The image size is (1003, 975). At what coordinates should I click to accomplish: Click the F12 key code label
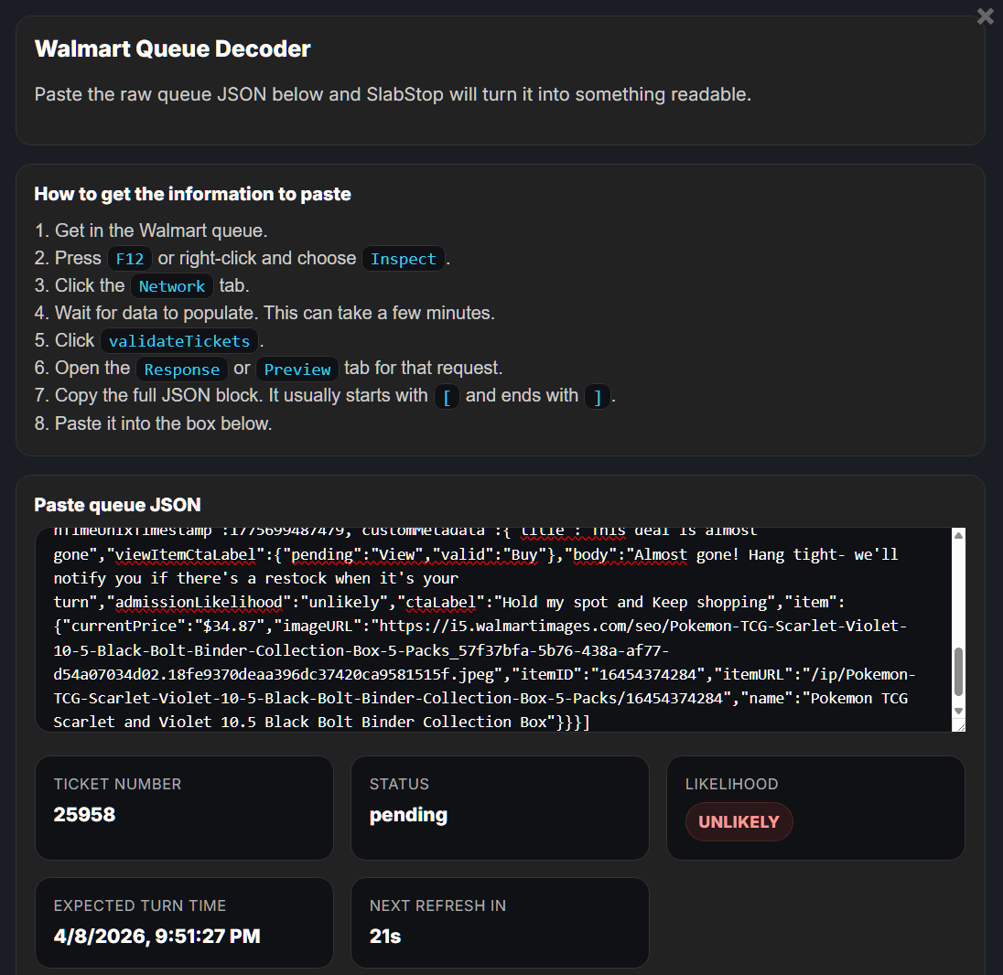click(130, 258)
